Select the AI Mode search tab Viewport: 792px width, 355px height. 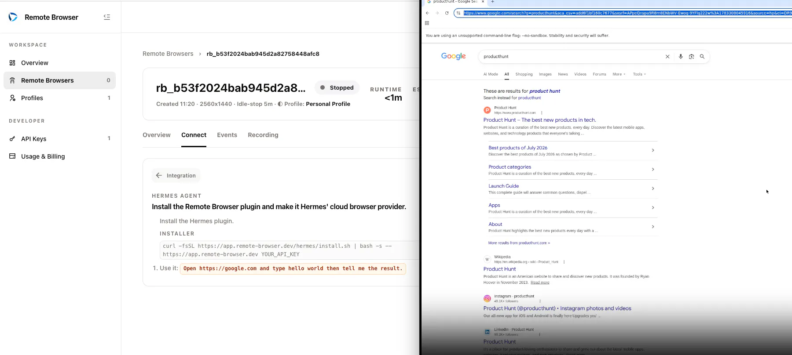[x=491, y=74]
